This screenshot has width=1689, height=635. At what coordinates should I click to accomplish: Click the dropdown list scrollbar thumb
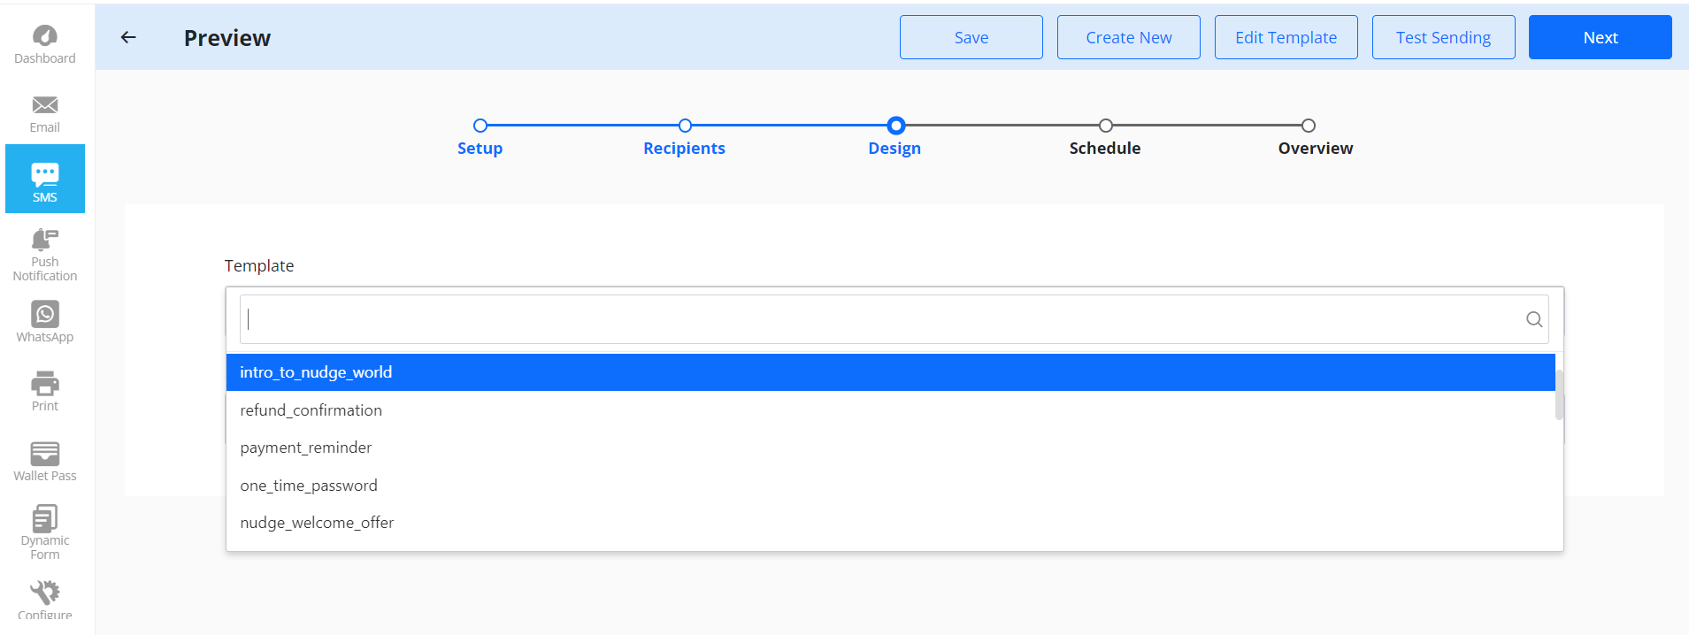(1560, 394)
